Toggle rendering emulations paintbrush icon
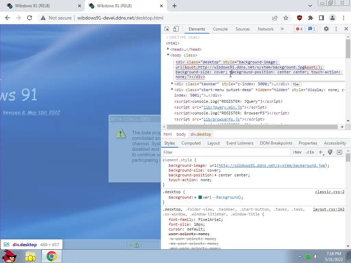 330,152
